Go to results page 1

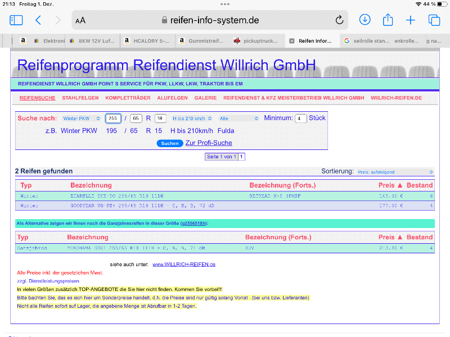(x=241, y=157)
